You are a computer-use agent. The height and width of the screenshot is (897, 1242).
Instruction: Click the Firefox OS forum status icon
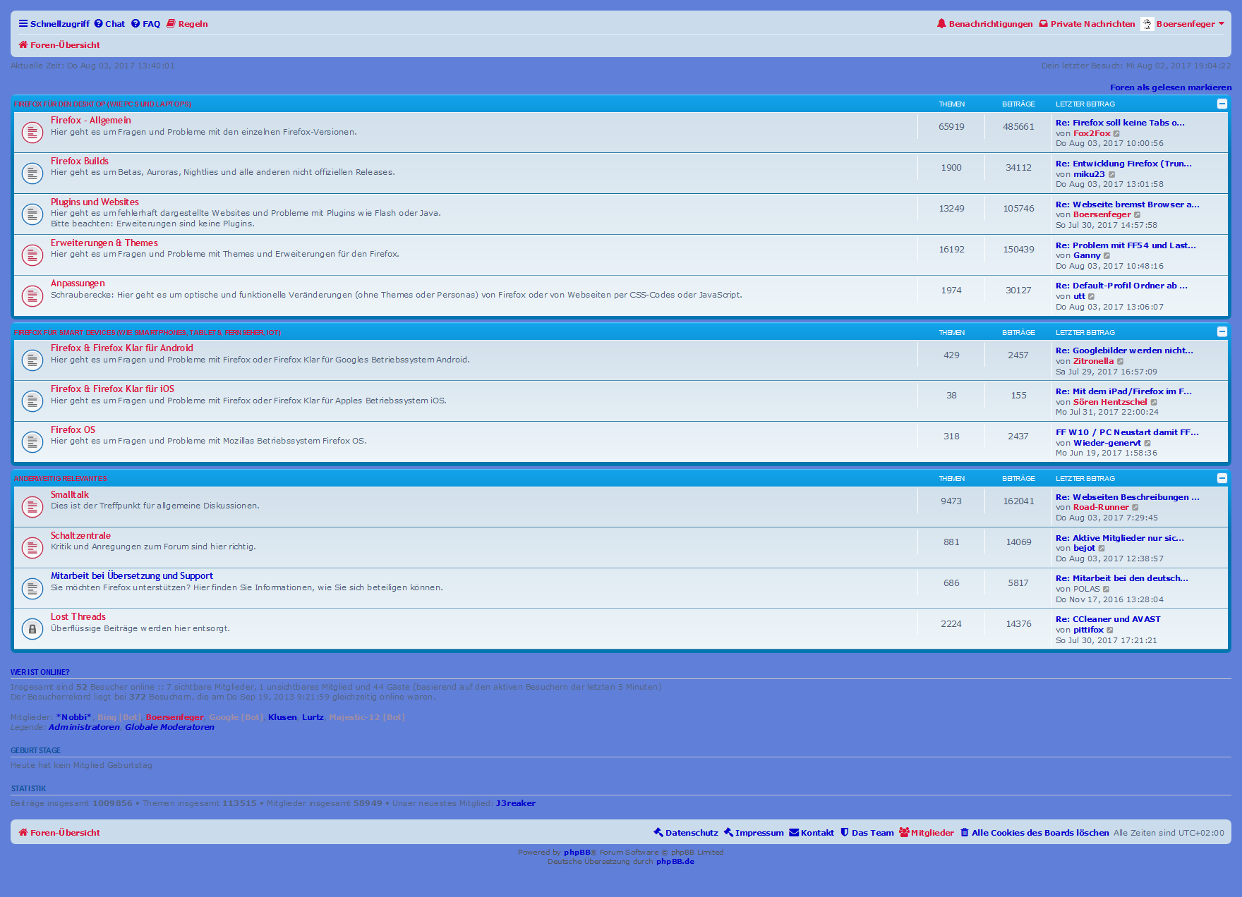point(32,441)
